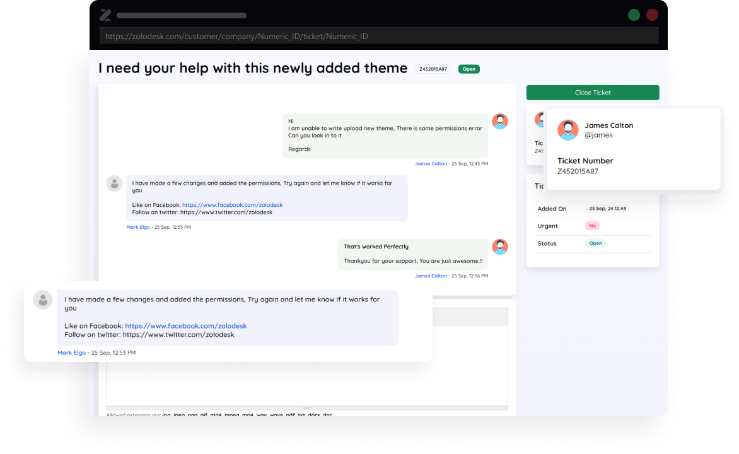
Task: Click James Calton name under the 12:43 PM message
Action: click(431, 163)
